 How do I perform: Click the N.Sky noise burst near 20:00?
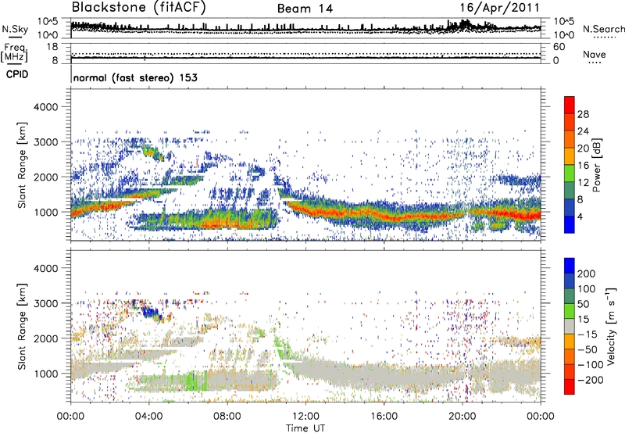pos(465,25)
